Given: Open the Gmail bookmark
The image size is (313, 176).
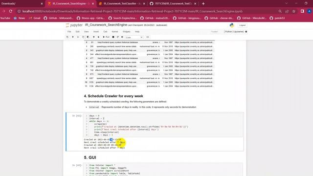Looking at the screenshot, I should tap(35, 18).
